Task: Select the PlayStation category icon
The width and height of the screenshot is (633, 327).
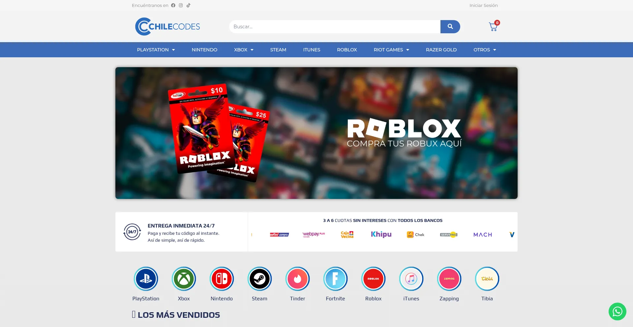Action: pos(146,279)
